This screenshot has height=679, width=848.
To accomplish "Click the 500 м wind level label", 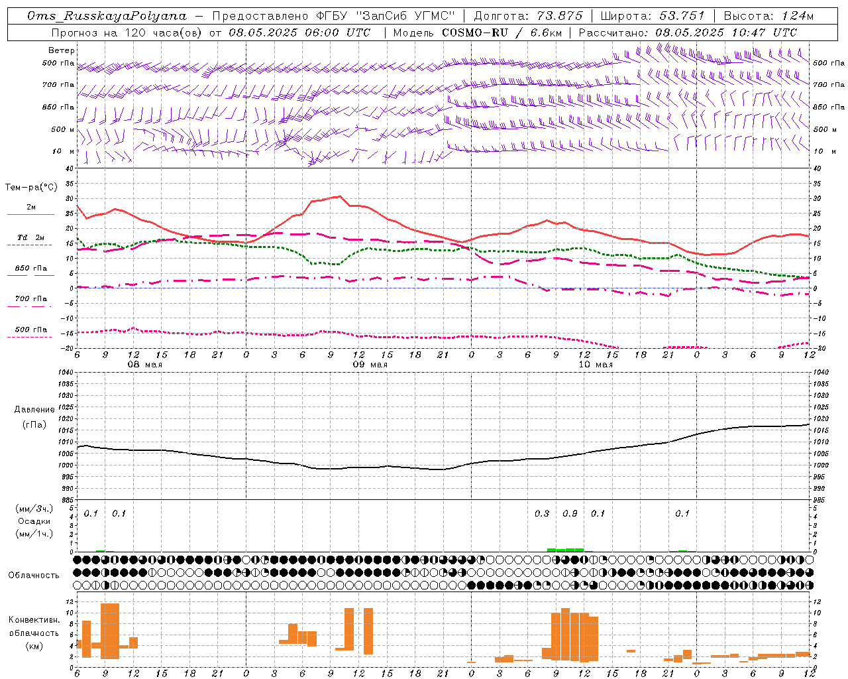I will (63, 129).
